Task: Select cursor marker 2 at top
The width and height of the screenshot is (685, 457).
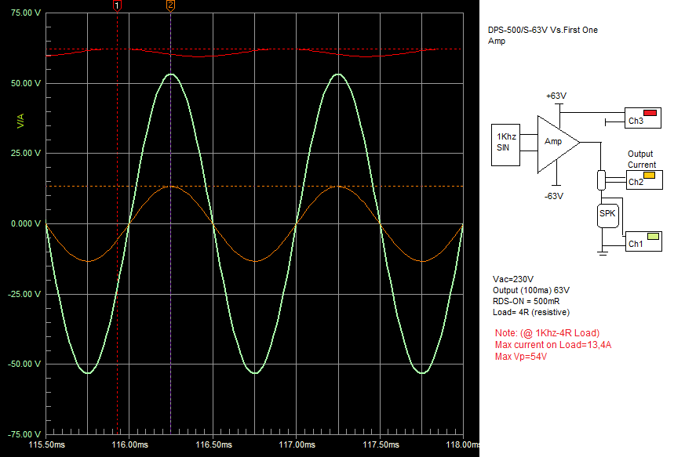Action: click(x=170, y=5)
